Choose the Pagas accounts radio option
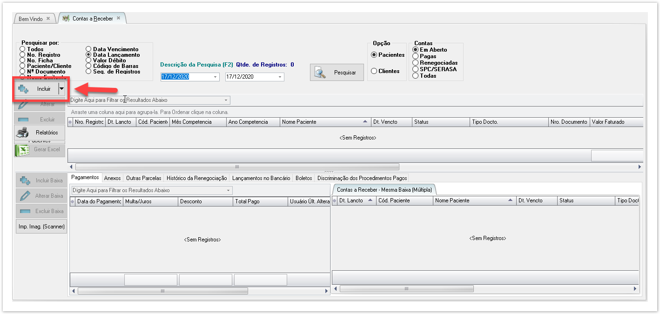This screenshot has width=660, height=314. click(x=416, y=56)
